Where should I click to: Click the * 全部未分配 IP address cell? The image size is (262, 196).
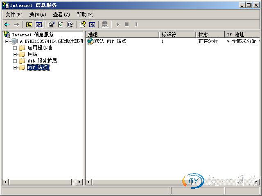(242, 41)
